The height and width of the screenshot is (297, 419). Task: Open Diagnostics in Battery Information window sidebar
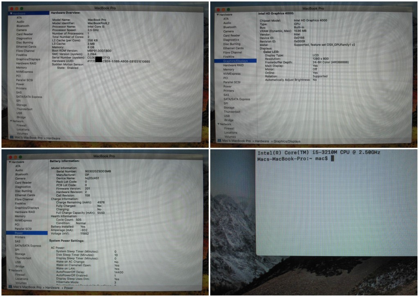(23, 187)
